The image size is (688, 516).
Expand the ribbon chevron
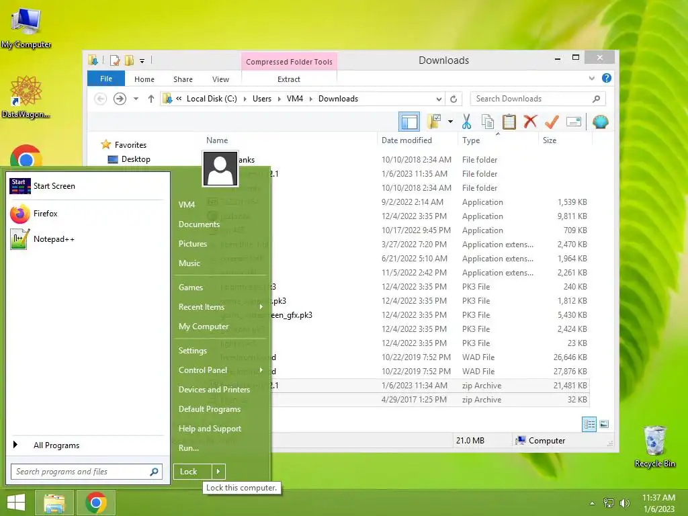tap(591, 78)
